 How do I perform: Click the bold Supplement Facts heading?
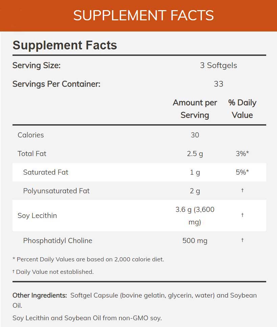coord(65,45)
